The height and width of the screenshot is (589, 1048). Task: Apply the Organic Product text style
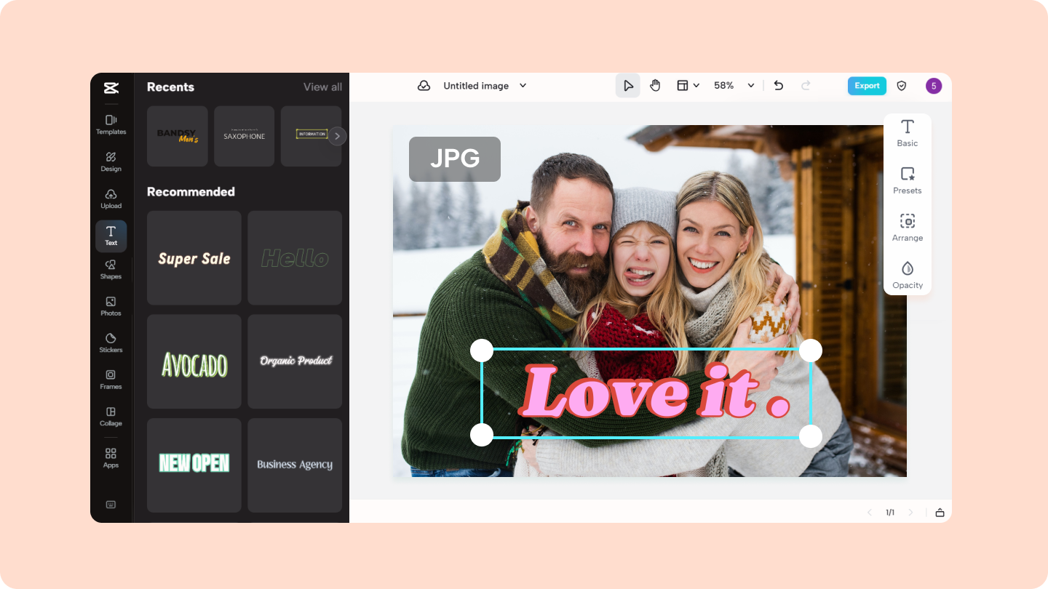pos(295,361)
